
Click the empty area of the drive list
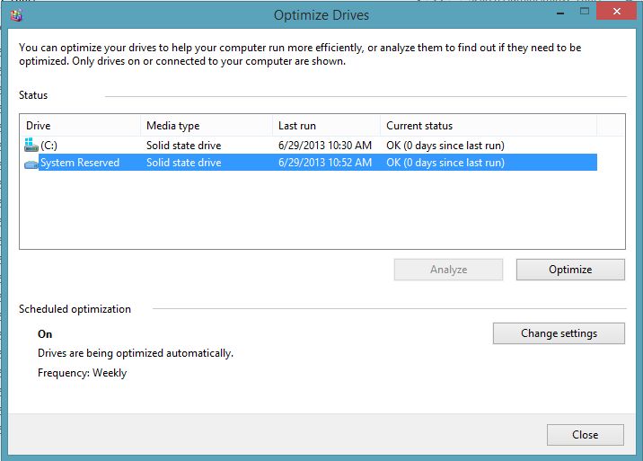pos(321,209)
